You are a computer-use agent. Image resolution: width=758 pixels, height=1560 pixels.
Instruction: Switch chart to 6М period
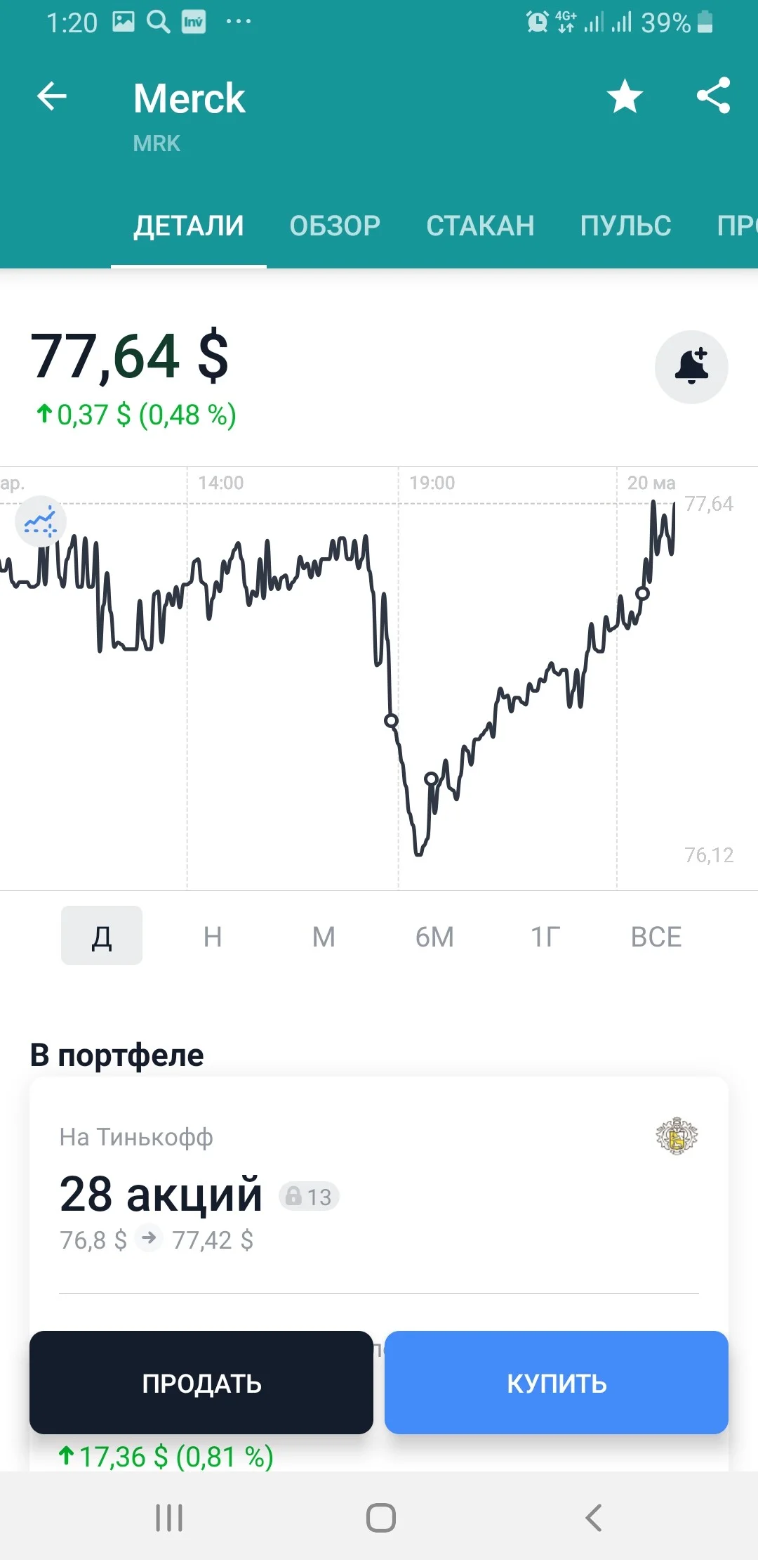click(434, 936)
